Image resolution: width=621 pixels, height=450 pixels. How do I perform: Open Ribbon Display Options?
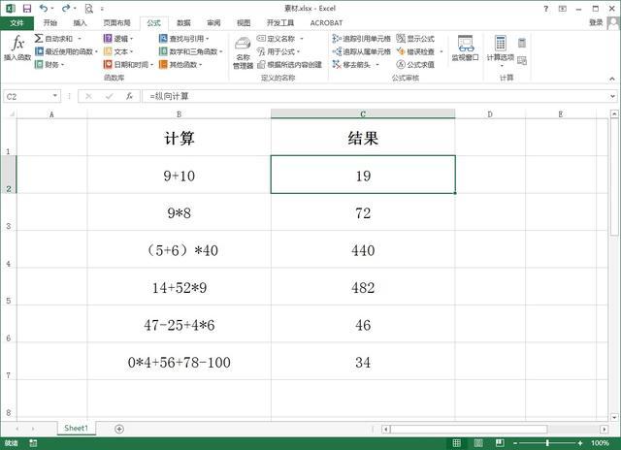[x=563, y=9]
